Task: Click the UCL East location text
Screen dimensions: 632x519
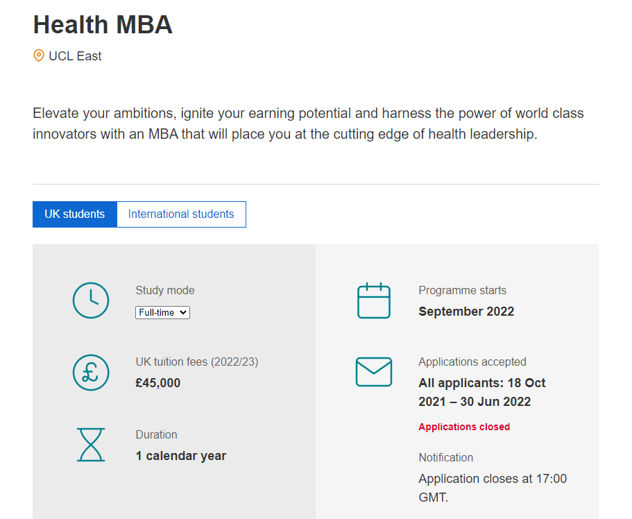Action: click(75, 56)
